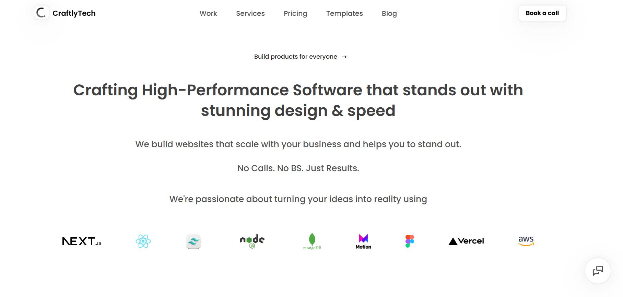The width and height of the screenshot is (623, 297).
Task: Switch to the Templates tab
Action: pyautogui.click(x=344, y=13)
